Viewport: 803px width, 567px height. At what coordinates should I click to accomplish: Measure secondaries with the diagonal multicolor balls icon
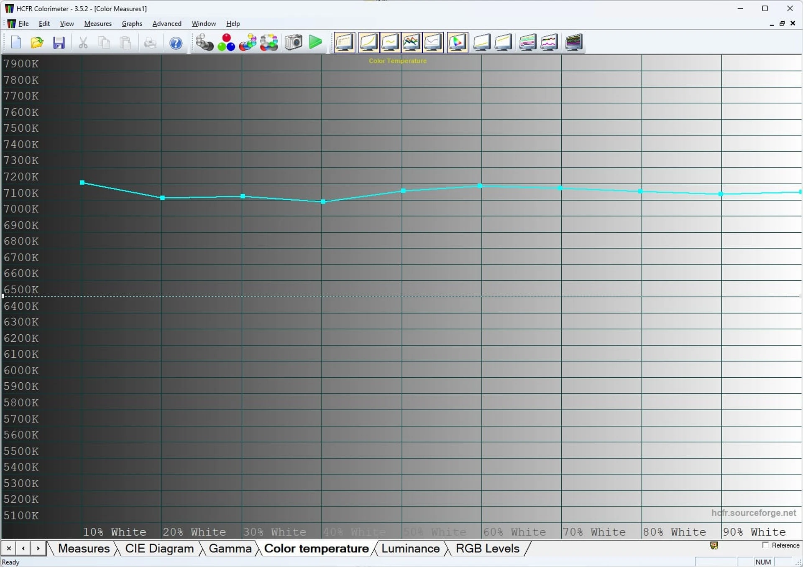coord(248,42)
